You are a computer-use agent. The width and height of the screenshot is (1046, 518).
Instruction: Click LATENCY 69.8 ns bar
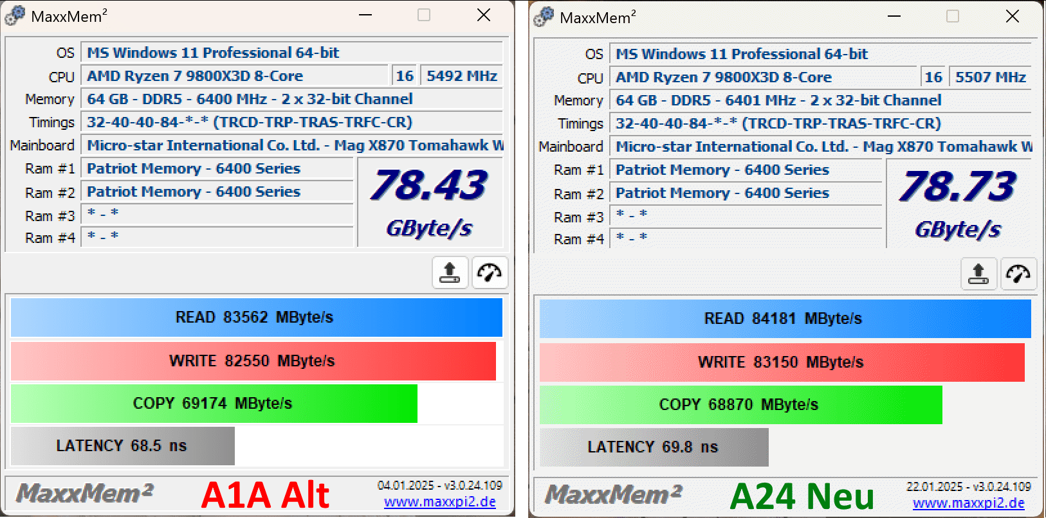pos(654,447)
